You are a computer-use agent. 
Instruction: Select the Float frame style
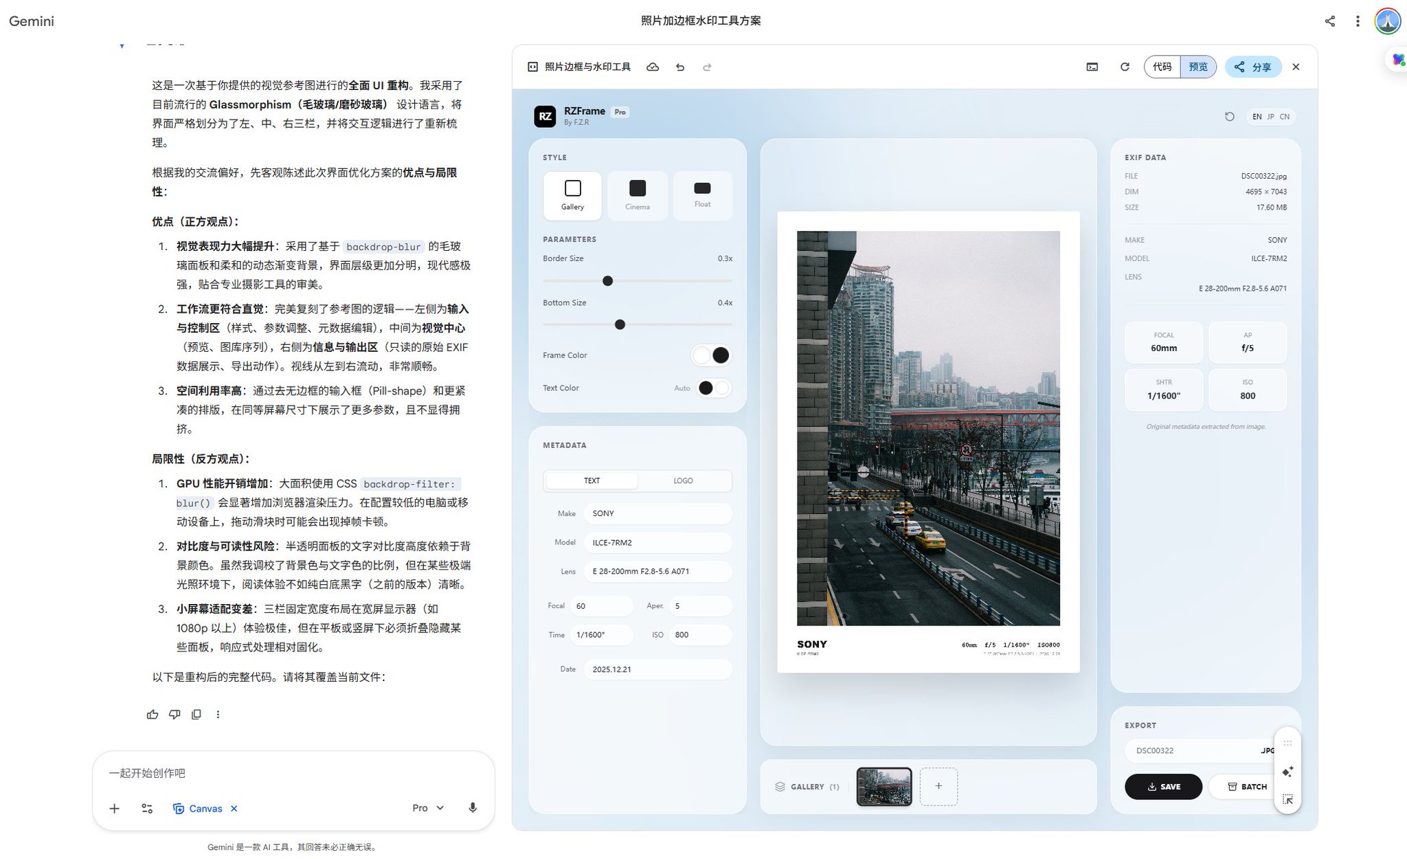coord(703,196)
